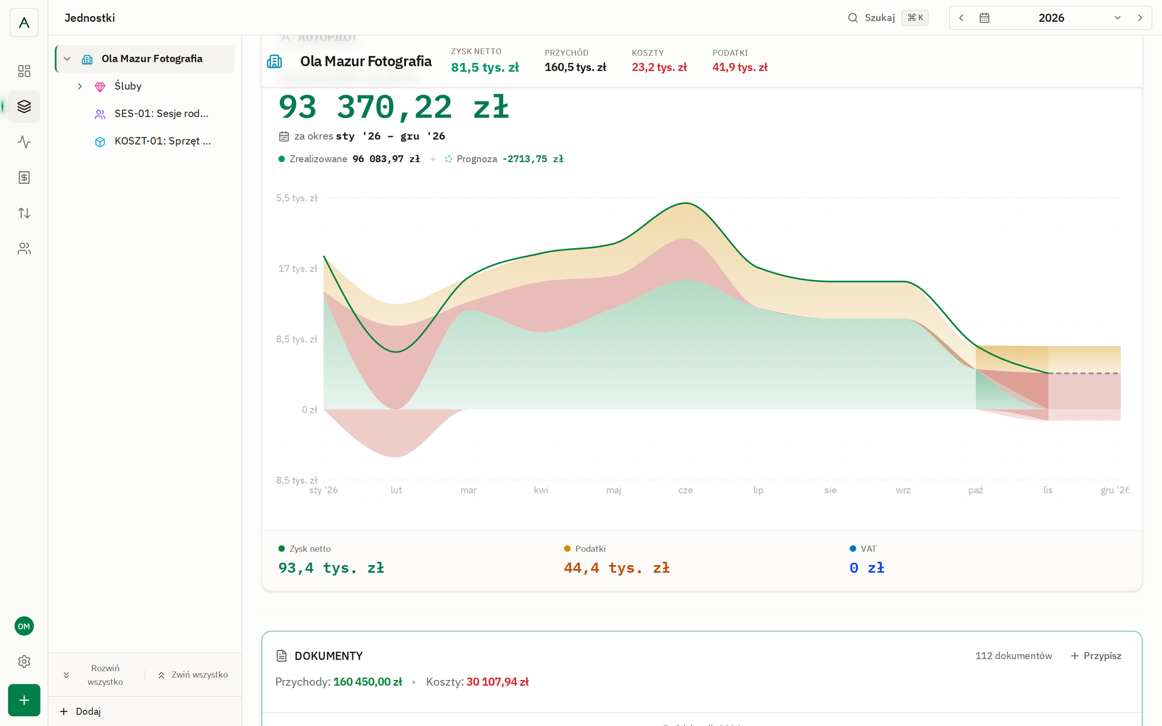The width and height of the screenshot is (1162, 726).
Task: Click the app logo icon
Action: click(24, 23)
